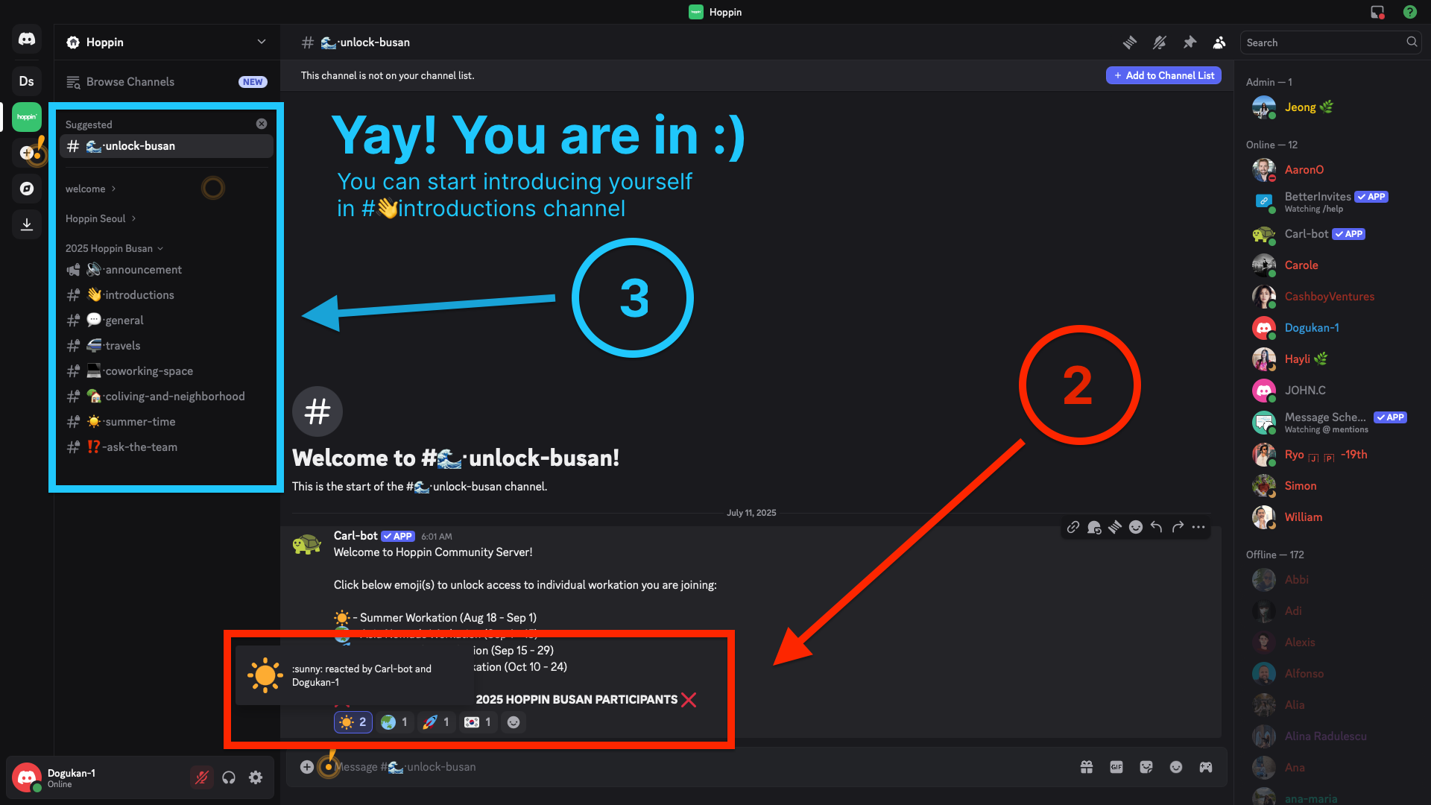Add a reaction with smiley button
This screenshot has height=805, width=1431.
514,722
